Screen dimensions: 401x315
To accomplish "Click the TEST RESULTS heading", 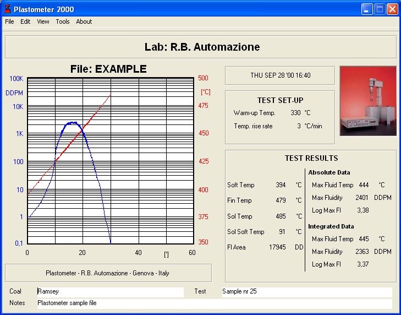I will pos(311,158).
